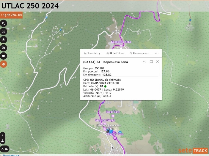Open the chat messages button
Viewport: 209px width, 156px height.
[x=4, y=56]
